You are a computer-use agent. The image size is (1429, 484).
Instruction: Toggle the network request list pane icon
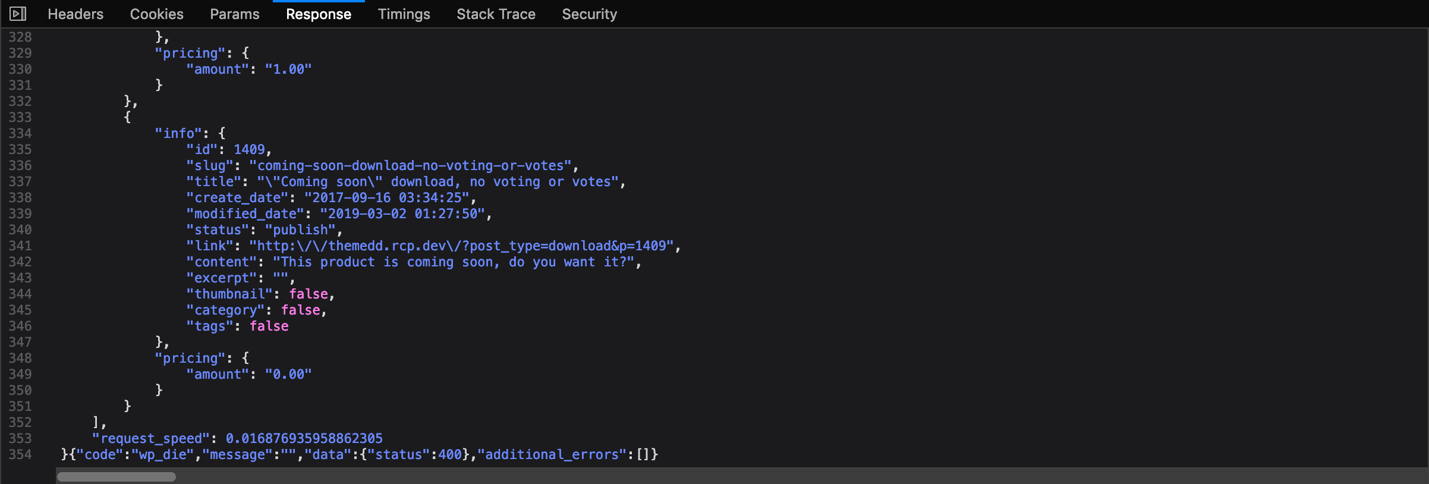tap(18, 14)
